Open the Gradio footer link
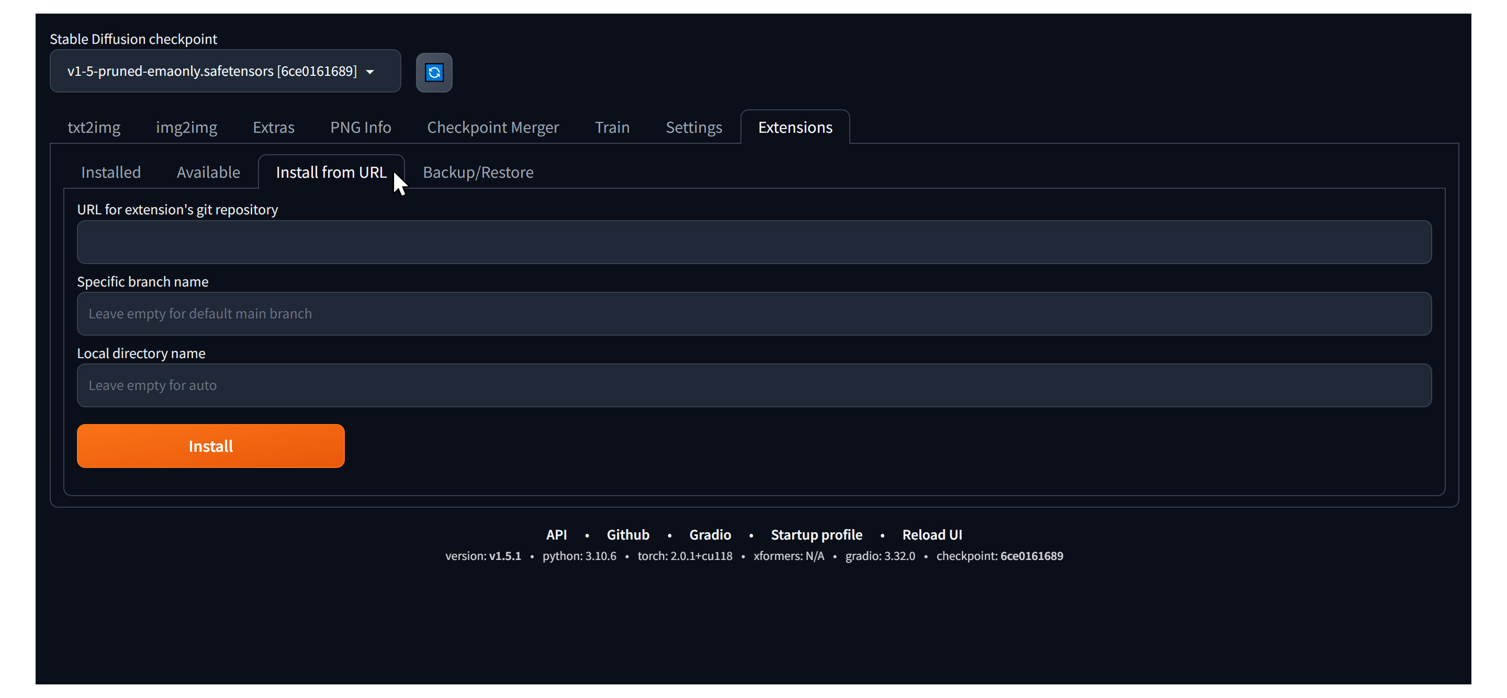Screen dimensions: 1507x698 point(710,535)
